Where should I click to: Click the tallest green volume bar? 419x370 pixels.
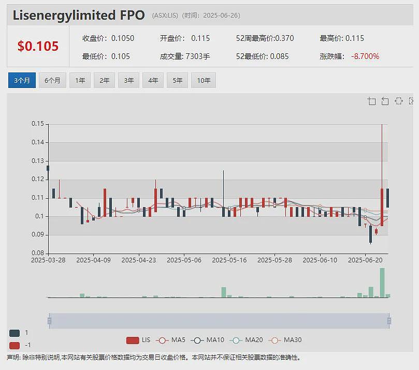[382, 283]
